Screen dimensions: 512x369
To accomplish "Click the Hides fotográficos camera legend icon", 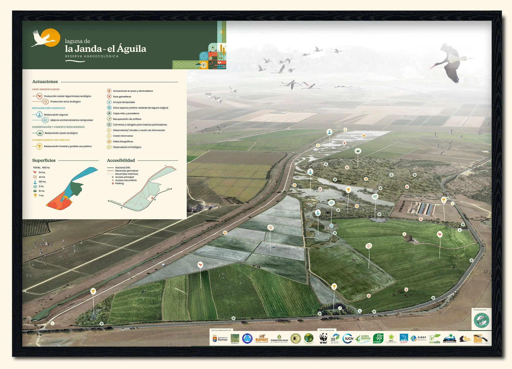I will click(109, 142).
